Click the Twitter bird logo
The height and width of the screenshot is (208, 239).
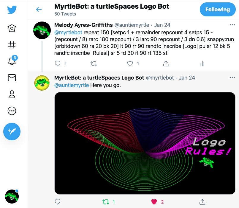(x=12, y=10)
